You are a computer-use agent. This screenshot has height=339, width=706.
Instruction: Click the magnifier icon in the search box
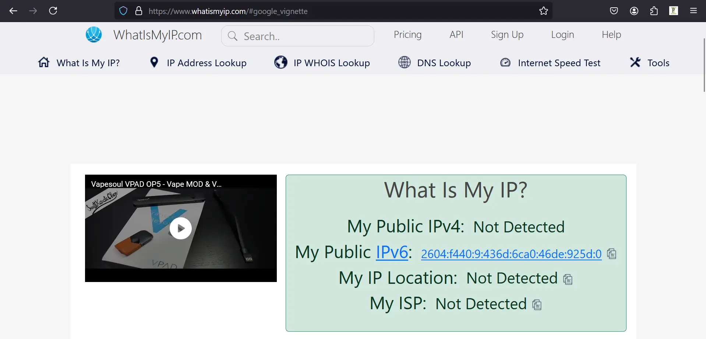click(233, 36)
